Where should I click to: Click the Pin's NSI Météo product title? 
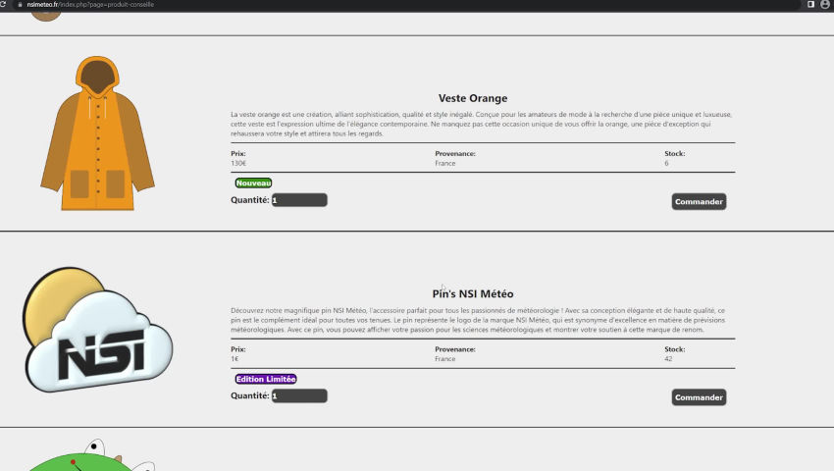[473, 293]
